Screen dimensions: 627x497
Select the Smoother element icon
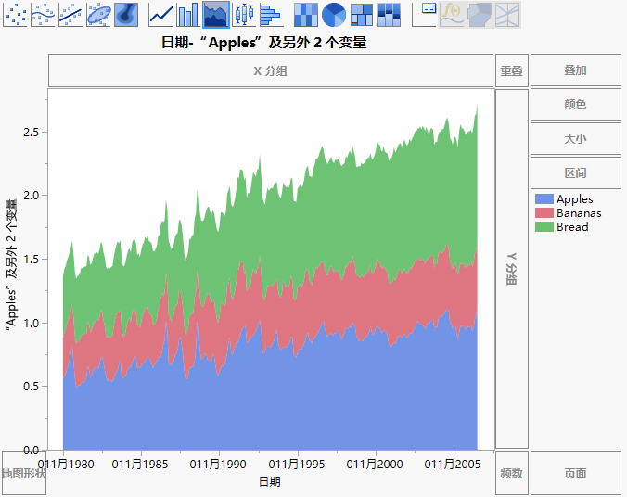pyautogui.click(x=44, y=14)
